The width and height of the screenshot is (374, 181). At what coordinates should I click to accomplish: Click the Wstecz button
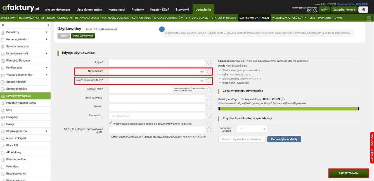click(x=64, y=36)
